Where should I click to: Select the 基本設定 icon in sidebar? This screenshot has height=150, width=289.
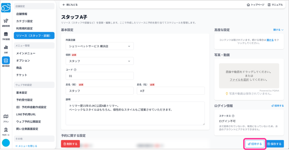(6, 62)
